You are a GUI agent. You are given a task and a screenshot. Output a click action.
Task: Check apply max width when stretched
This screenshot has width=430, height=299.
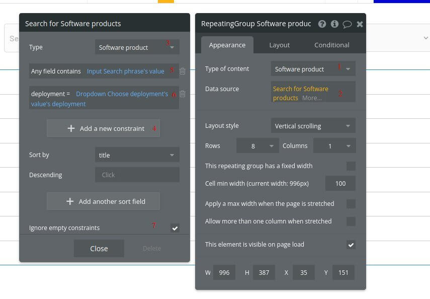(351, 204)
